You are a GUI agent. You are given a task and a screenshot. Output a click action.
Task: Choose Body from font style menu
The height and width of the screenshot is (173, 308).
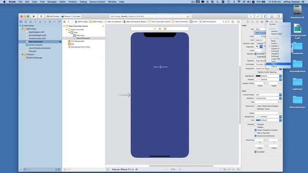(278, 41)
